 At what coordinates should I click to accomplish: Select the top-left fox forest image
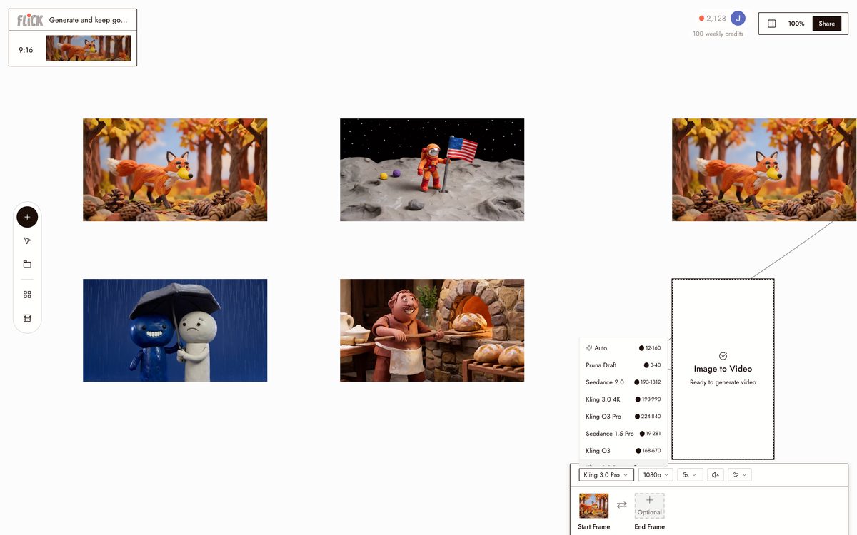click(175, 170)
